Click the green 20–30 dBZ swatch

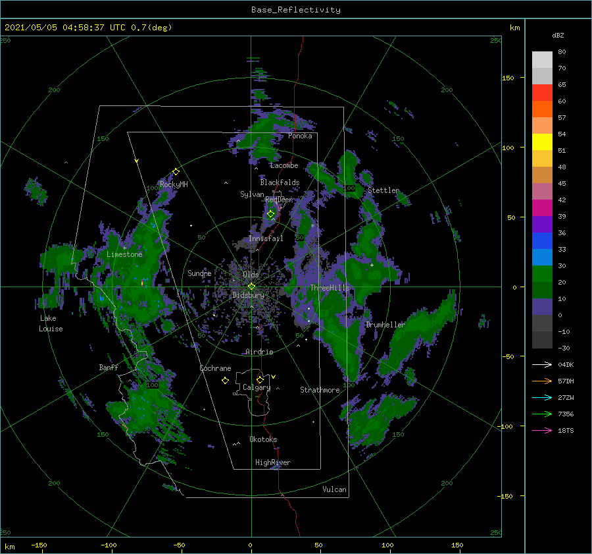point(542,274)
